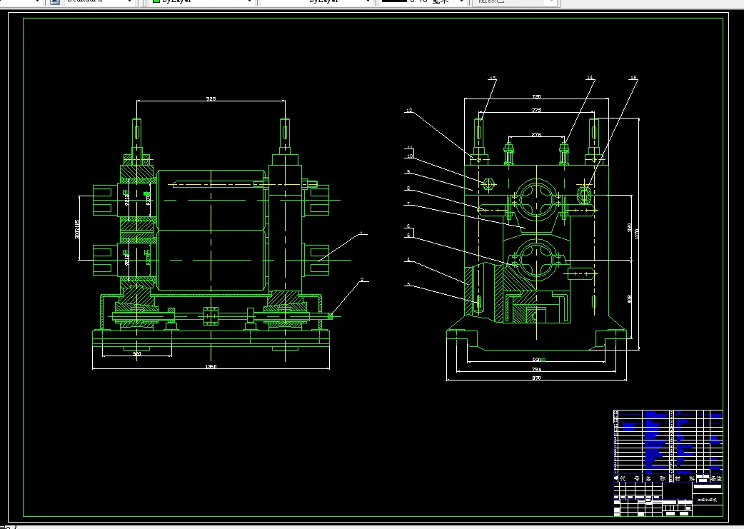The image size is (744, 529).
Task: Select the 375 dimension text
Action: 536,110
